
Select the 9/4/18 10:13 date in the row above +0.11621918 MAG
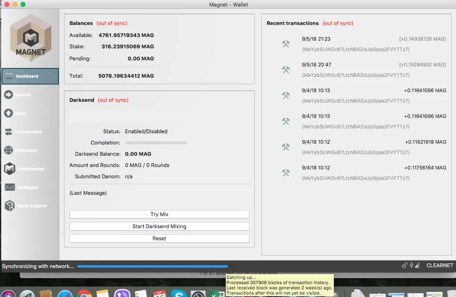pos(316,116)
